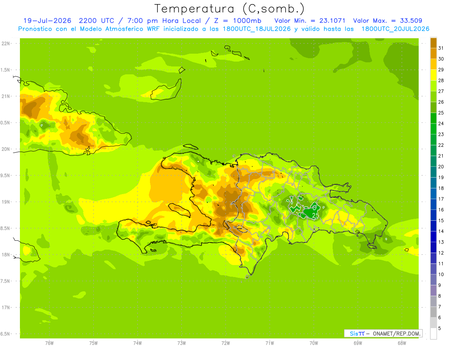Click the "8" value on the color legend
The width and height of the screenshot is (451, 348).
(x=440, y=296)
